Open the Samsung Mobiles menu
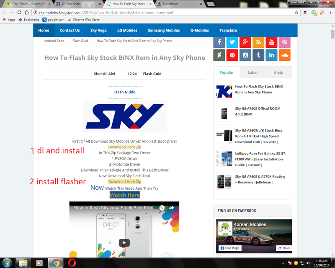 pos(164,30)
